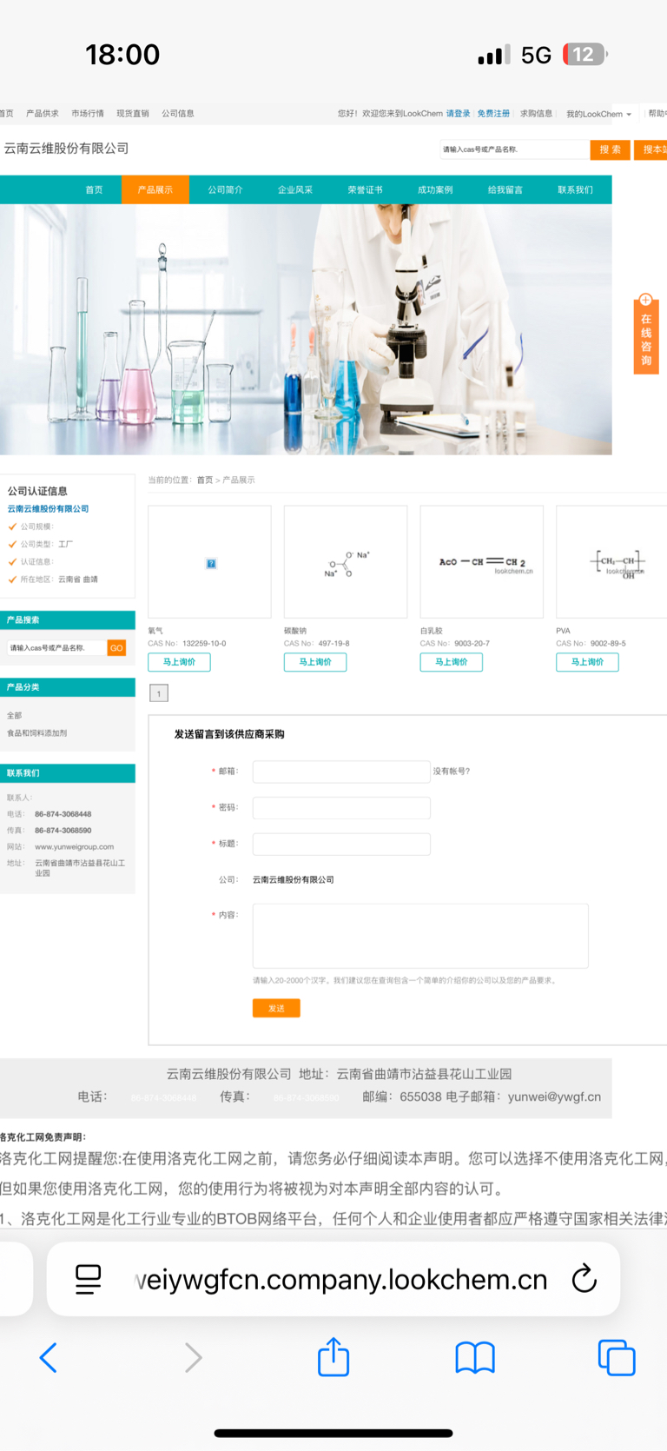Open the 联系我们 navigation tab
667x1451 pixels.
[575, 189]
